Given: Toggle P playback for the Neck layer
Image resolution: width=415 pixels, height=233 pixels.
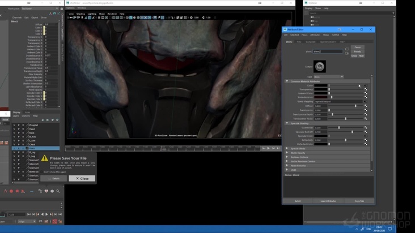Looking at the screenshot, I should point(19,133).
